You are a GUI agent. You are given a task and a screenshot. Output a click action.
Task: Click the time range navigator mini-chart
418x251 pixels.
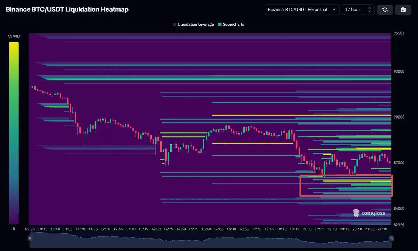pyautogui.click(x=211, y=240)
